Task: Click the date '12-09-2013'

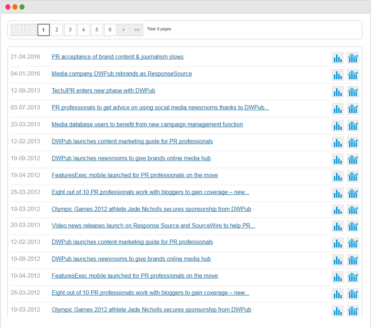Action: pyautogui.click(x=25, y=91)
